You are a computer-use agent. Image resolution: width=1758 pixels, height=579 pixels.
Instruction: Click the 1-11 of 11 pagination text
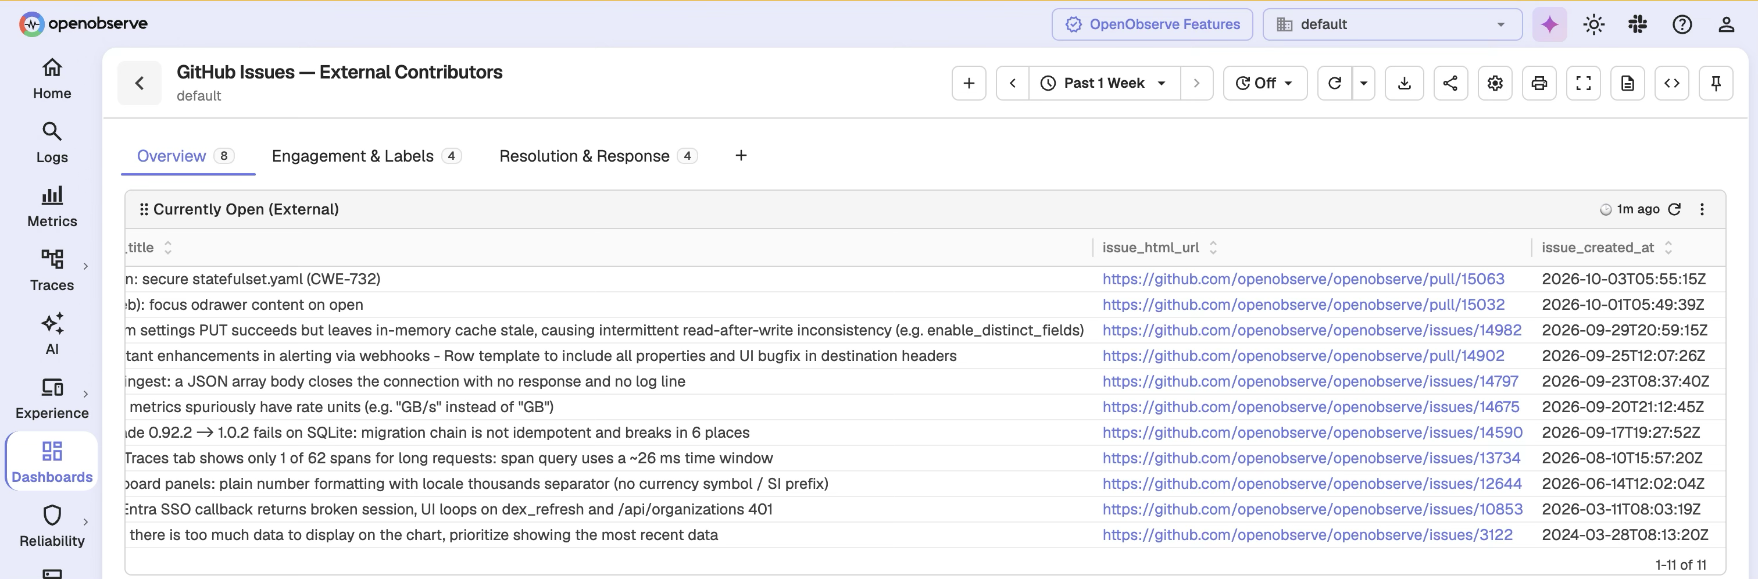coord(1680,564)
